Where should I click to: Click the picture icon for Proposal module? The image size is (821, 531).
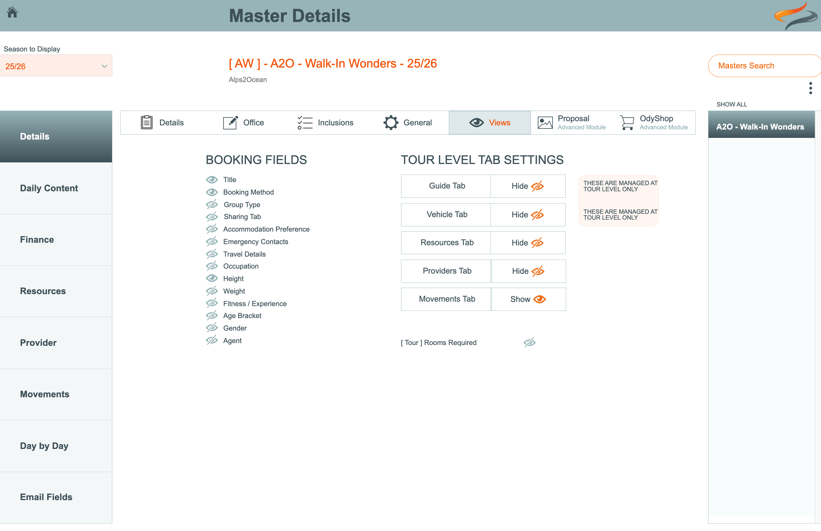[545, 123]
